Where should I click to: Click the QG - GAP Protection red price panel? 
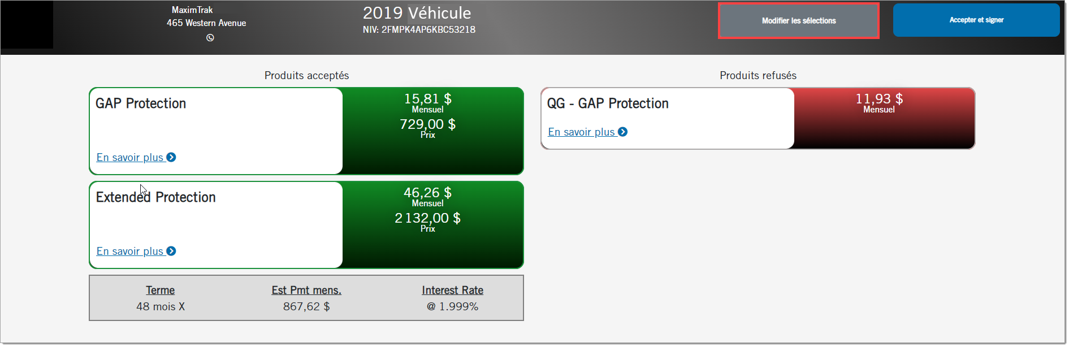884,118
